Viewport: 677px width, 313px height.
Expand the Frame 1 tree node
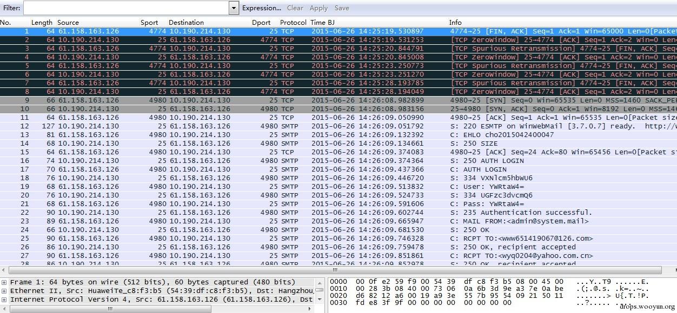[x=4, y=282]
